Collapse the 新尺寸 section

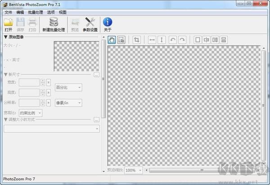pos(6,74)
